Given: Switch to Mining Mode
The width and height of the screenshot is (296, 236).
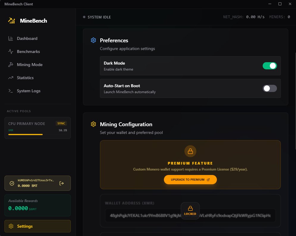Looking at the screenshot, I should [37, 65].
